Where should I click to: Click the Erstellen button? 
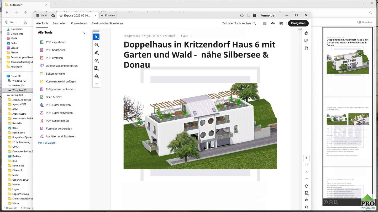click(108, 15)
